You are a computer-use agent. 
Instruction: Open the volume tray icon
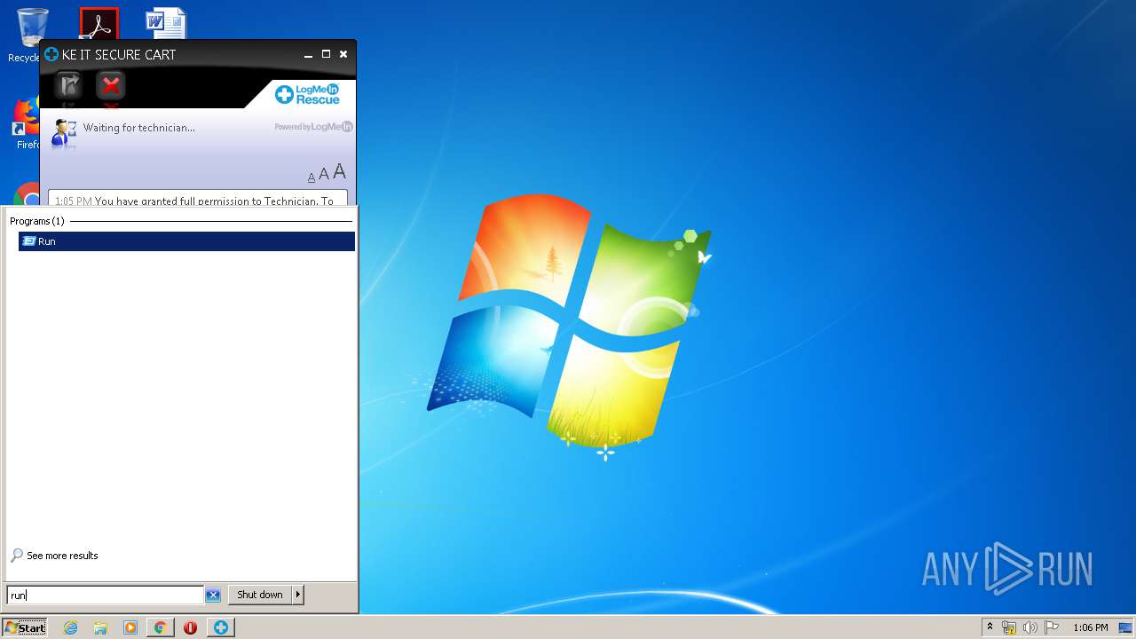pyautogui.click(x=1030, y=627)
